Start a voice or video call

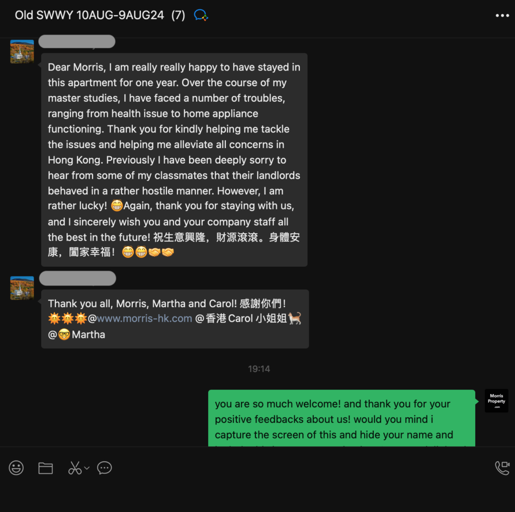[502, 468]
